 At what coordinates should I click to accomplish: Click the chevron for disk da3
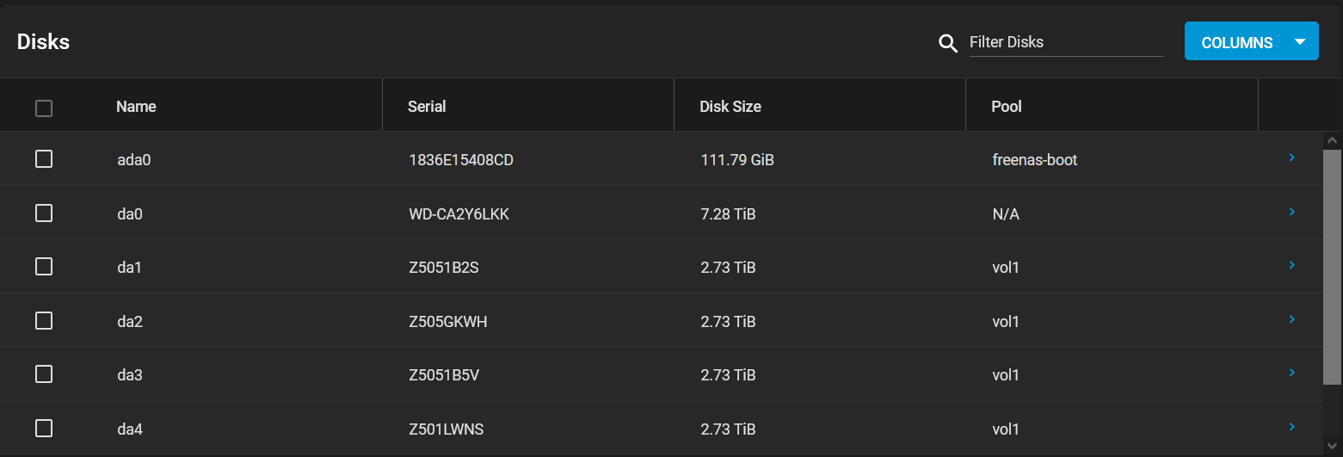pos(1291,374)
